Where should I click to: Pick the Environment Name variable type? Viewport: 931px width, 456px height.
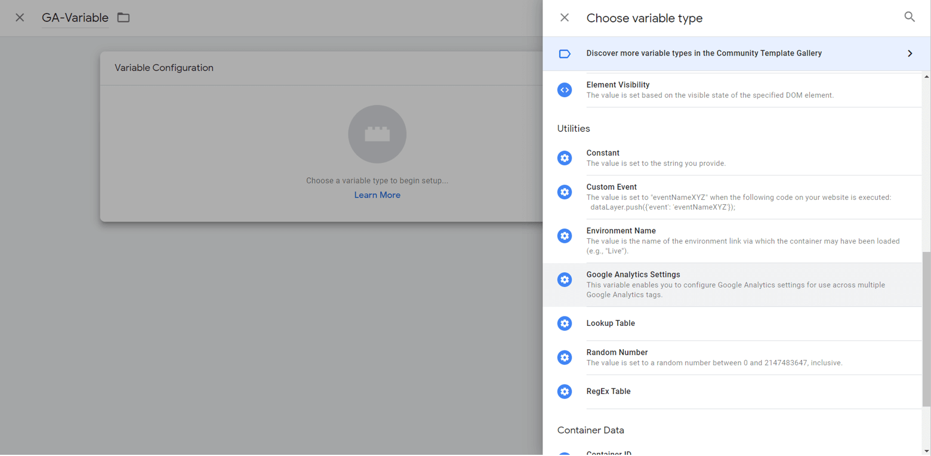click(732, 241)
